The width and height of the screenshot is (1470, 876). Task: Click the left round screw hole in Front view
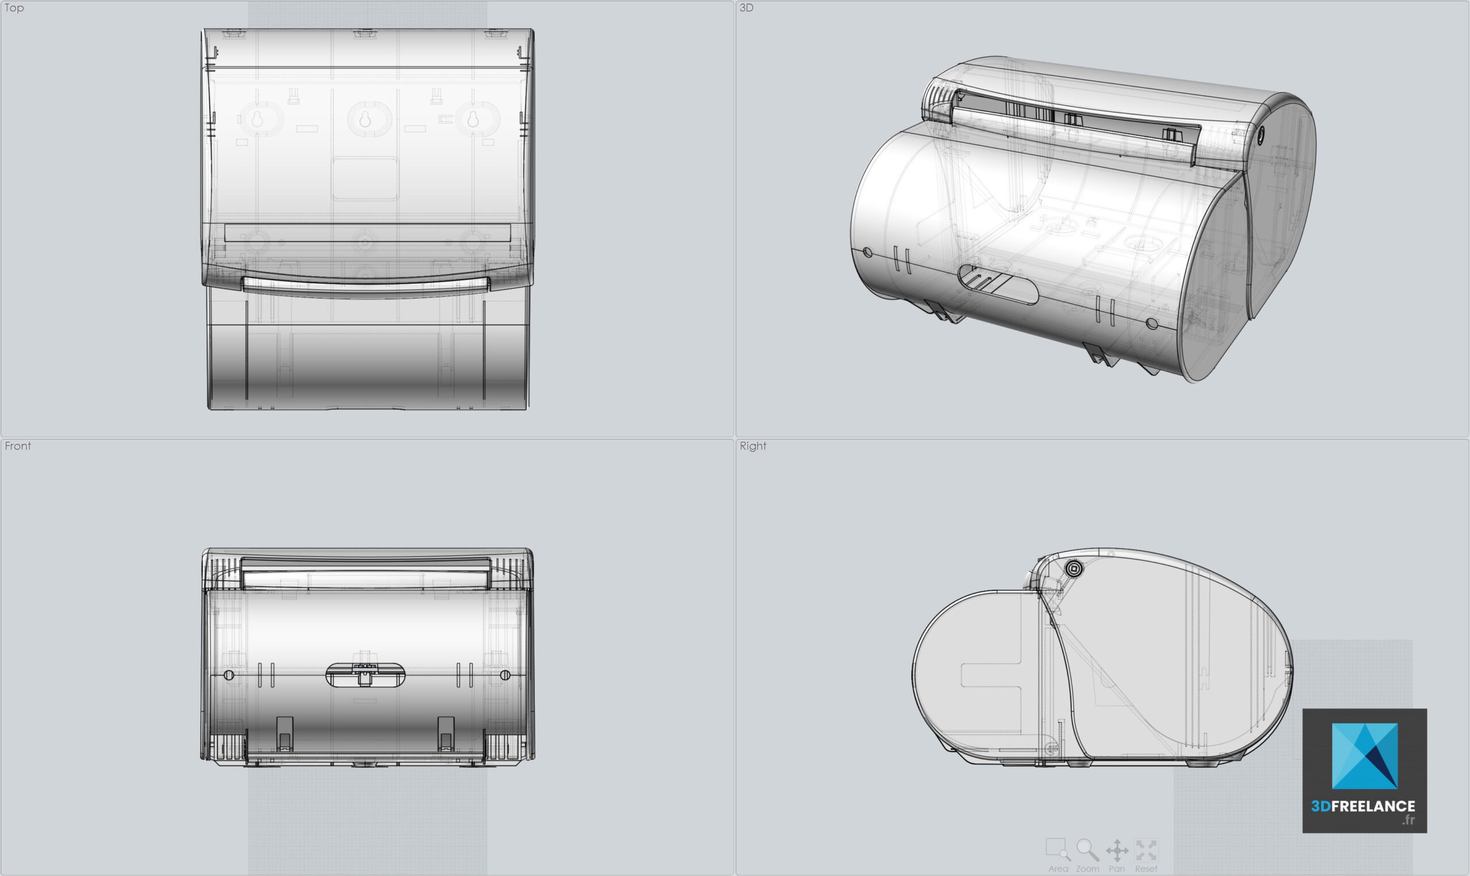[x=229, y=675]
